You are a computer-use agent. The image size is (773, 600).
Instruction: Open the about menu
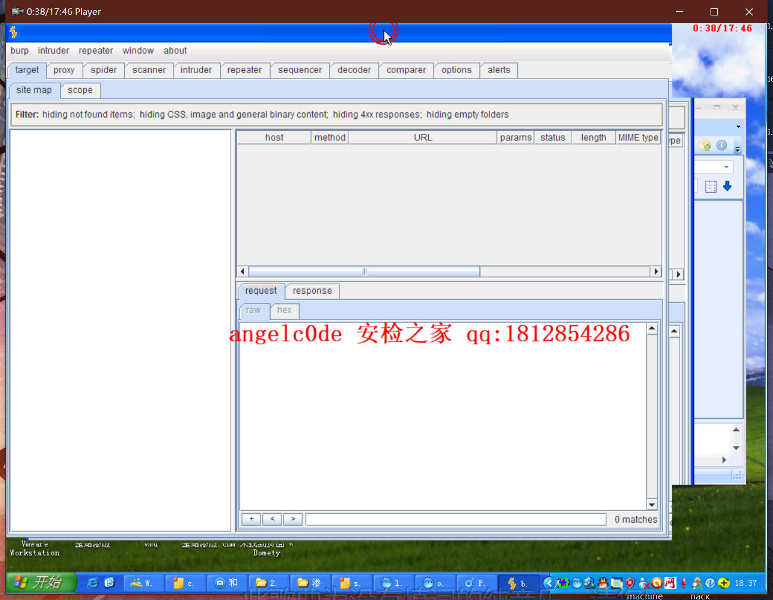tap(175, 51)
